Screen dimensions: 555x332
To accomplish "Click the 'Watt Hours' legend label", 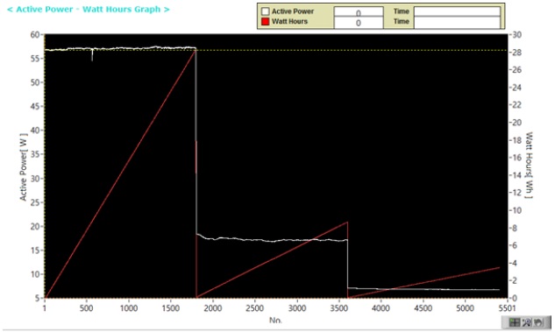I will tap(289, 22).
